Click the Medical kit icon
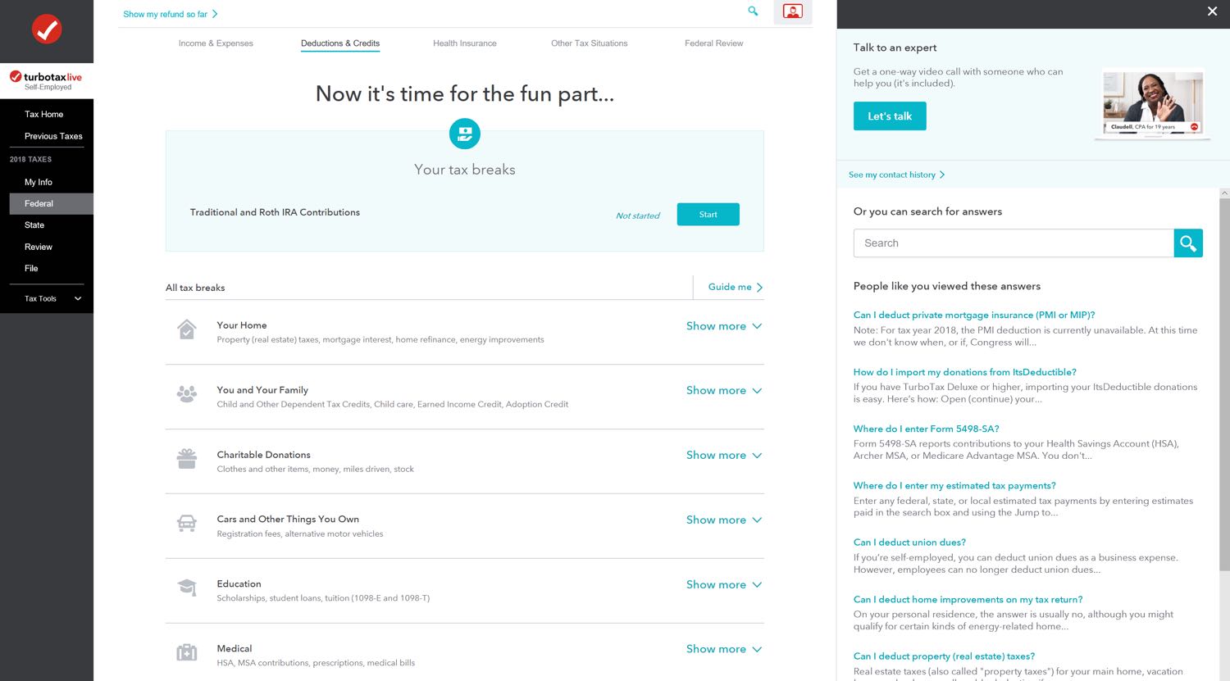Screen dimensions: 1230x681 click(x=187, y=652)
